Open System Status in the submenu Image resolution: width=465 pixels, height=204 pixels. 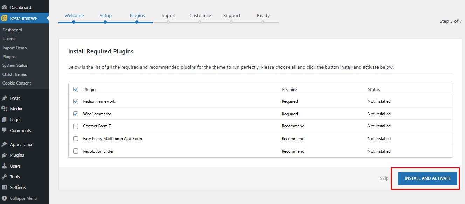[x=15, y=65]
